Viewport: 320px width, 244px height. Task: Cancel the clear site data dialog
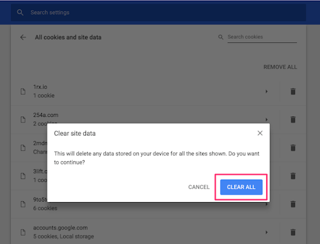point(199,187)
